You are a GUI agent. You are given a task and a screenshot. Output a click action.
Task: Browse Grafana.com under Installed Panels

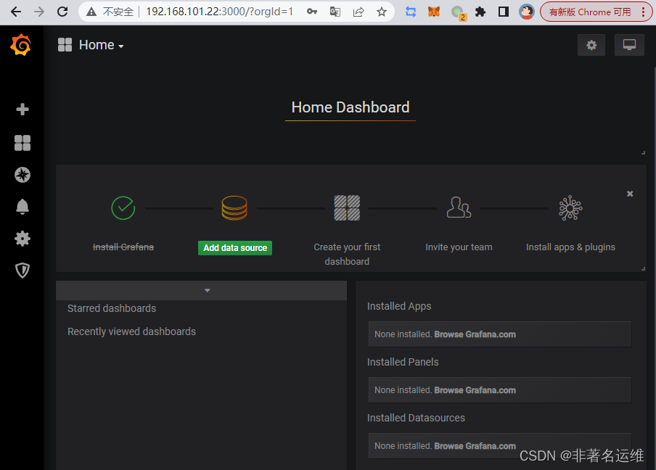point(475,390)
